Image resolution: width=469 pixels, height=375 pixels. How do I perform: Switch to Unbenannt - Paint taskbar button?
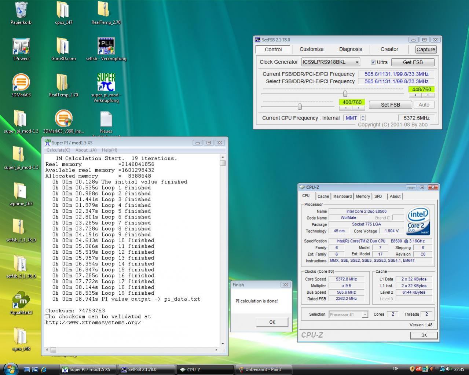pos(264,370)
